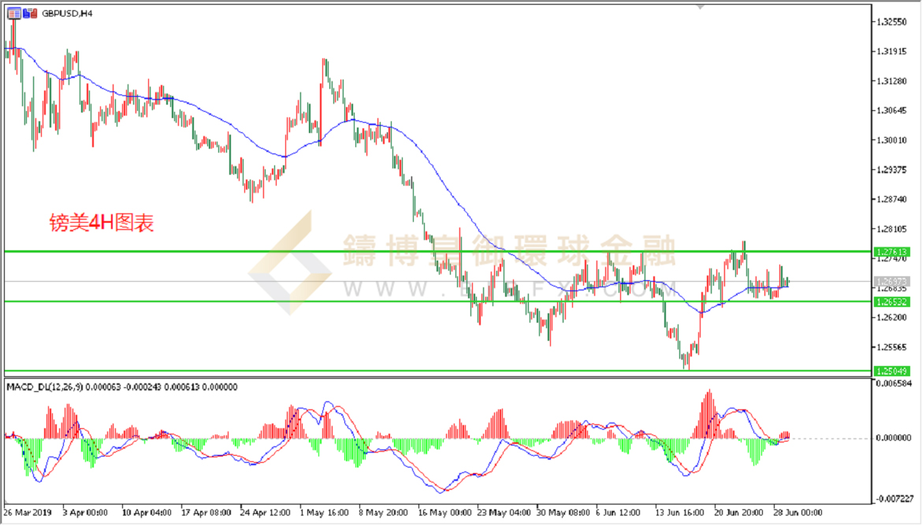Click the MACD_DL(12,26,9) indicator label
Viewport: 922px width, 525px height.
pos(49,386)
